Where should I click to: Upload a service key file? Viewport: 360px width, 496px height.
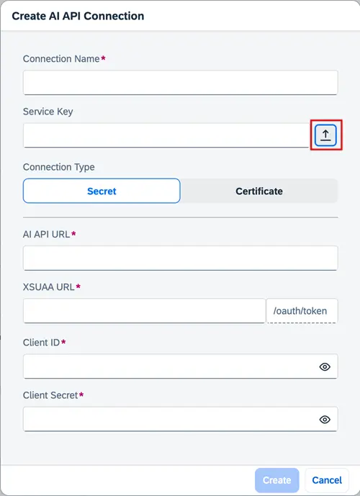click(x=325, y=135)
